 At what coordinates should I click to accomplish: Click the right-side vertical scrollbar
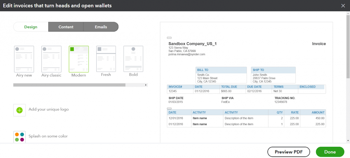[348, 45]
